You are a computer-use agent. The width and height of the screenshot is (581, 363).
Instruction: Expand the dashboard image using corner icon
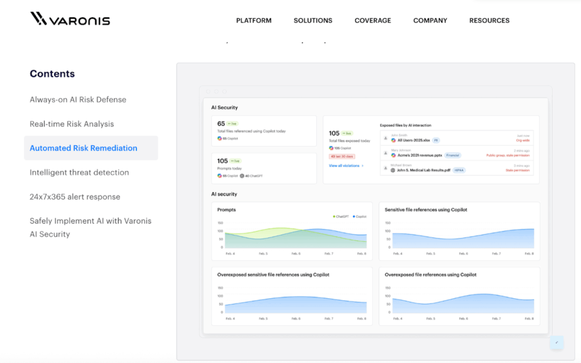[557, 342]
